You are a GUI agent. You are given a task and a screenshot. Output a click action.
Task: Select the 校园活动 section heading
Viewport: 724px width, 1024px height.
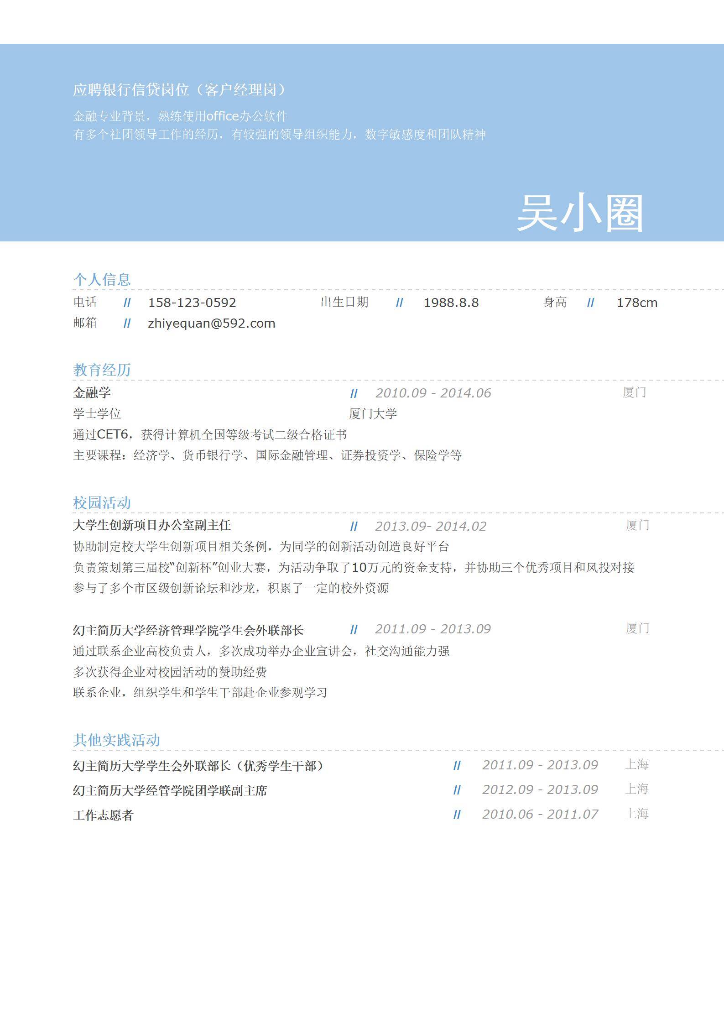point(102,502)
